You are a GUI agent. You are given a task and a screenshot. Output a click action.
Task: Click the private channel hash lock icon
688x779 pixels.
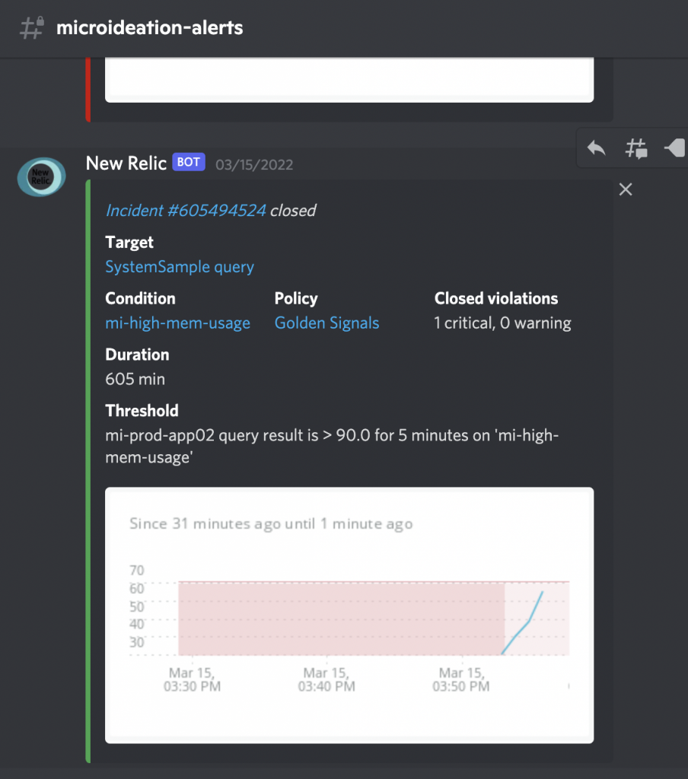point(32,27)
